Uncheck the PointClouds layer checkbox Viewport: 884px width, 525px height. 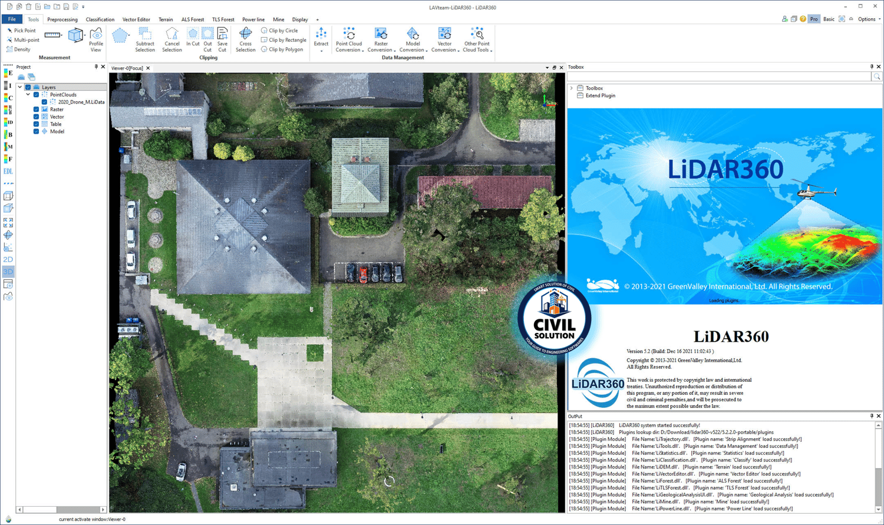click(36, 94)
